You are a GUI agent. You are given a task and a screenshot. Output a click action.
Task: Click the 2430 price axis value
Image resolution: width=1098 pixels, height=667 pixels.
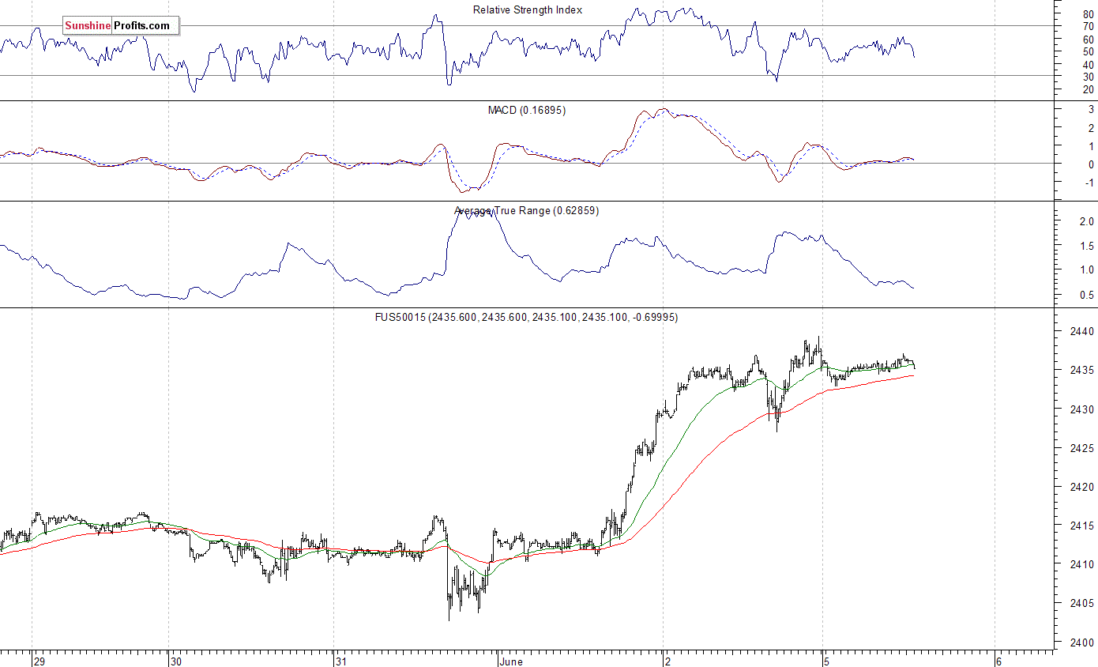point(1081,409)
